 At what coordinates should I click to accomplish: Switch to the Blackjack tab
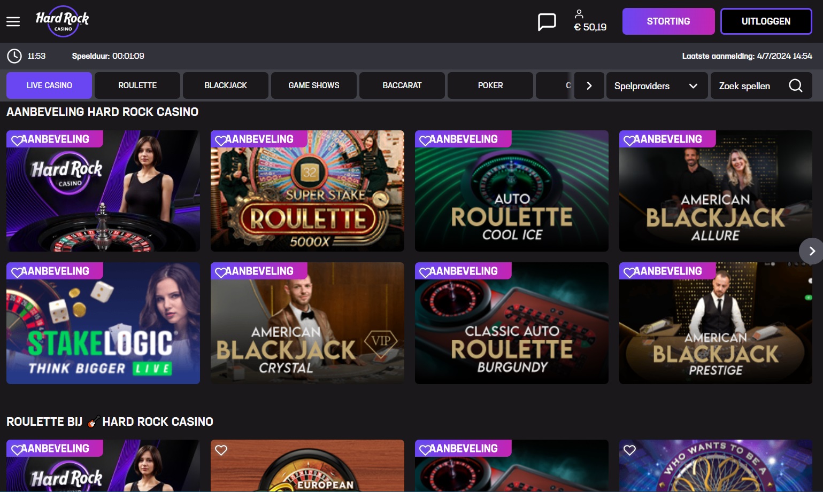pos(226,85)
